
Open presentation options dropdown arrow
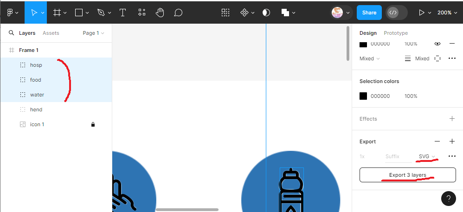tap(430, 13)
